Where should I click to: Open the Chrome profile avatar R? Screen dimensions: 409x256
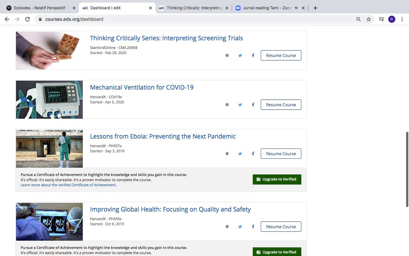click(x=392, y=19)
